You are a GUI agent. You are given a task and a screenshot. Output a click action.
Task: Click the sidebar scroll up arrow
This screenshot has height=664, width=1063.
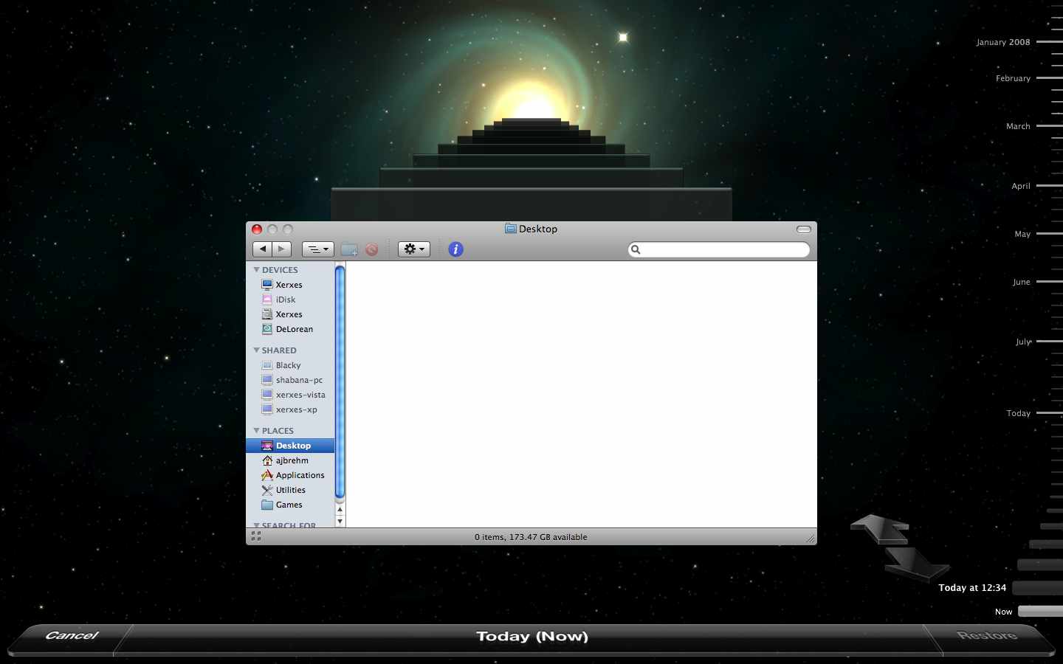[340, 510]
